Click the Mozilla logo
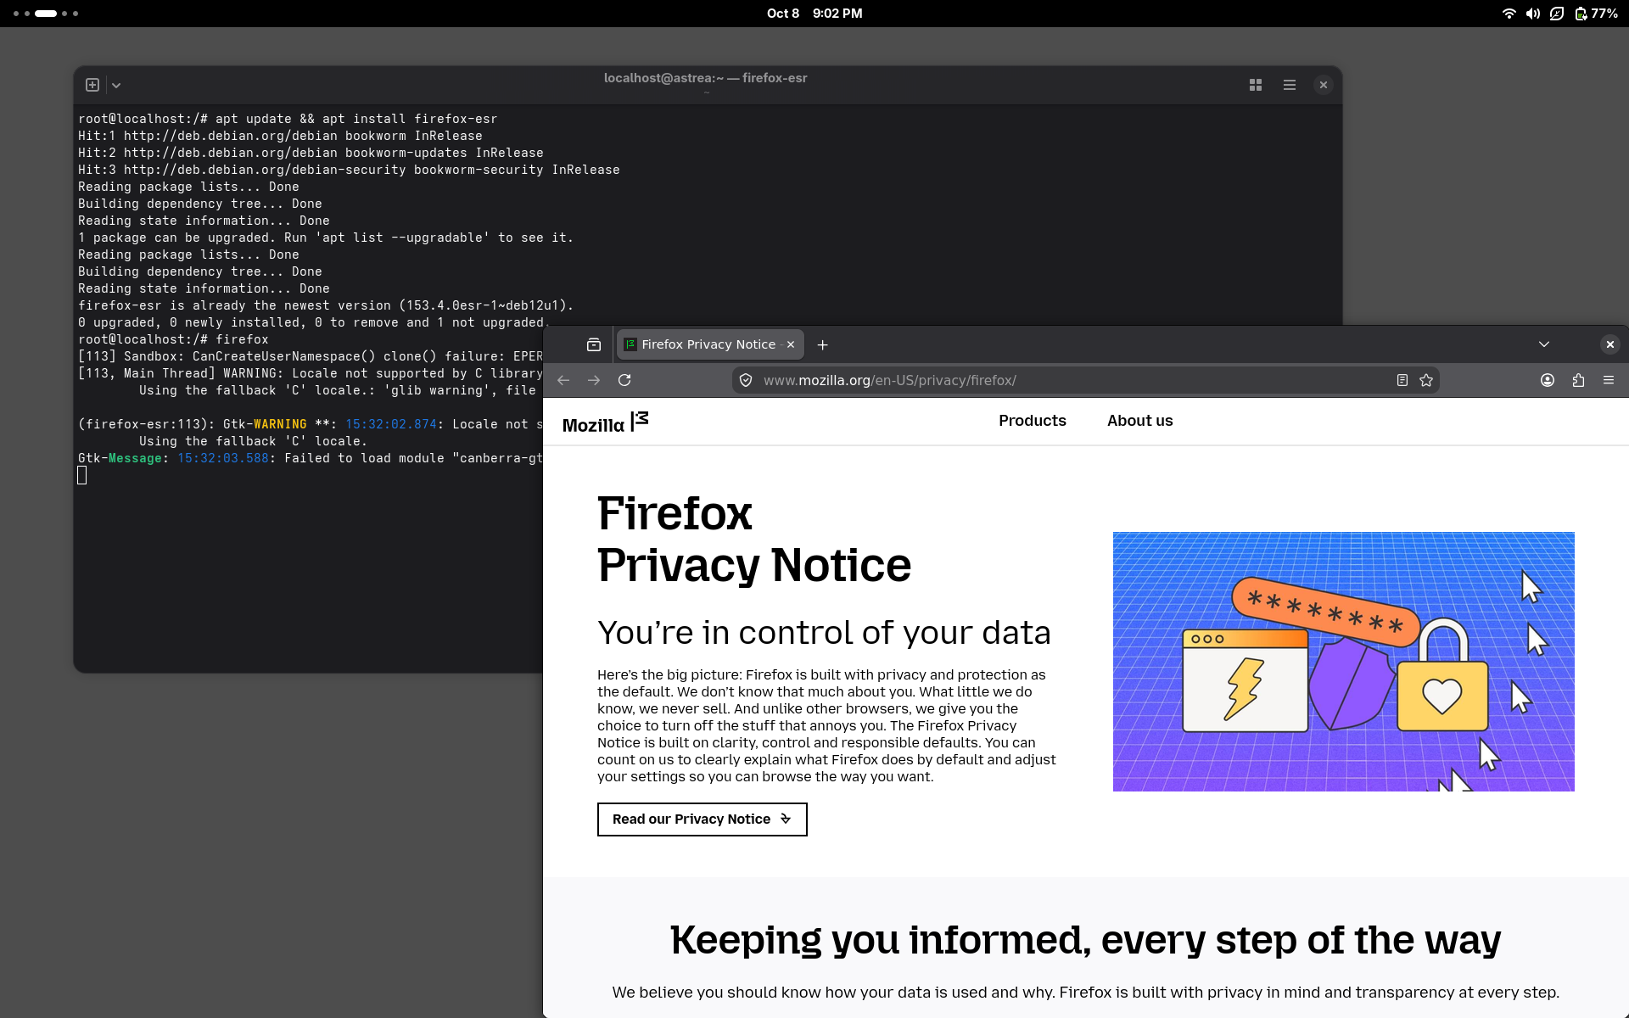Image resolution: width=1629 pixels, height=1018 pixels. coord(606,422)
